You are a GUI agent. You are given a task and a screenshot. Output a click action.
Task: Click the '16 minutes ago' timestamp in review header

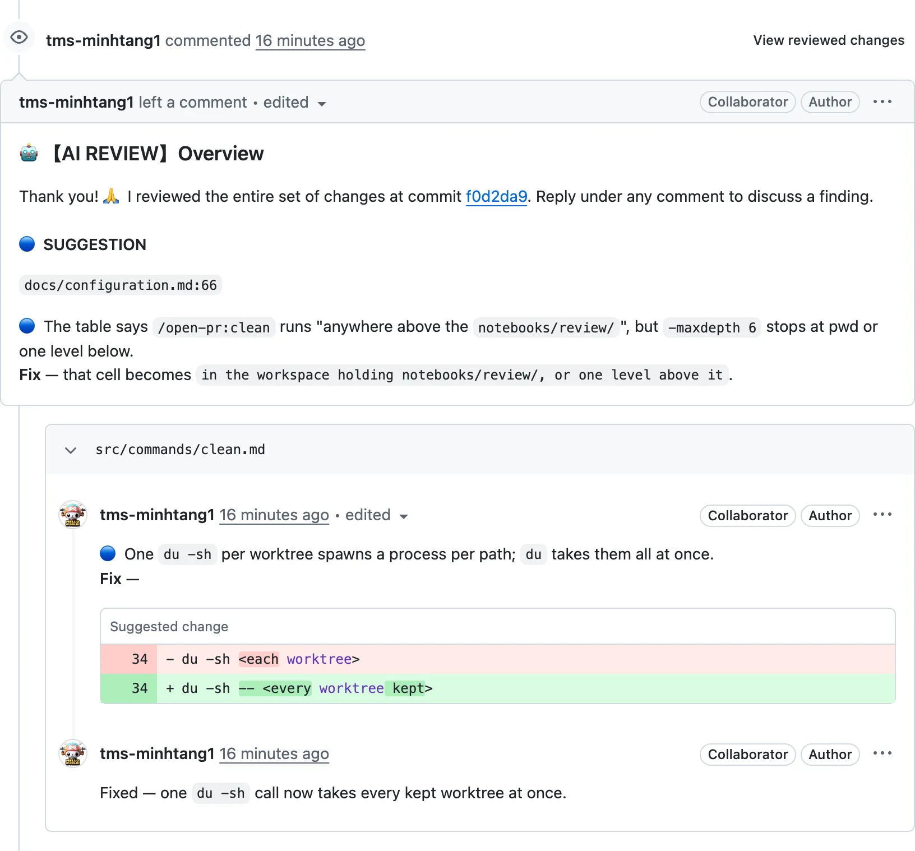tap(310, 41)
